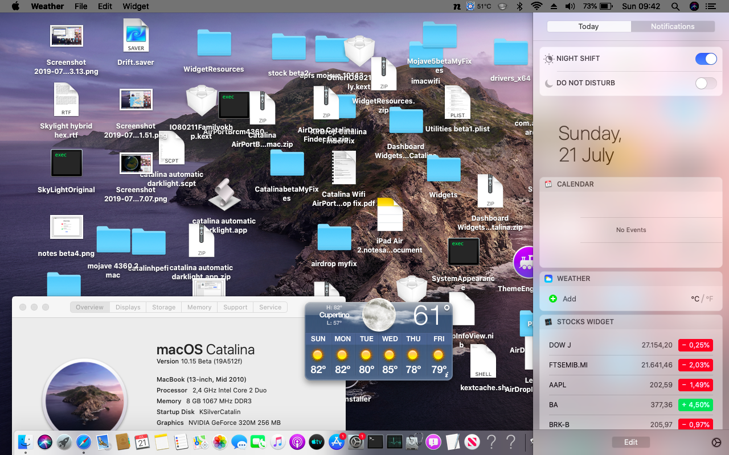The height and width of the screenshot is (455, 729).
Task: Open kextcache.sh shell file
Action: pos(483,361)
